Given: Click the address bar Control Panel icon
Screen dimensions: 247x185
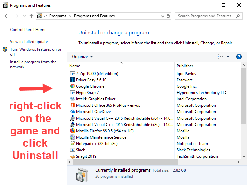Looking at the screenshot, I should [x=39, y=16].
